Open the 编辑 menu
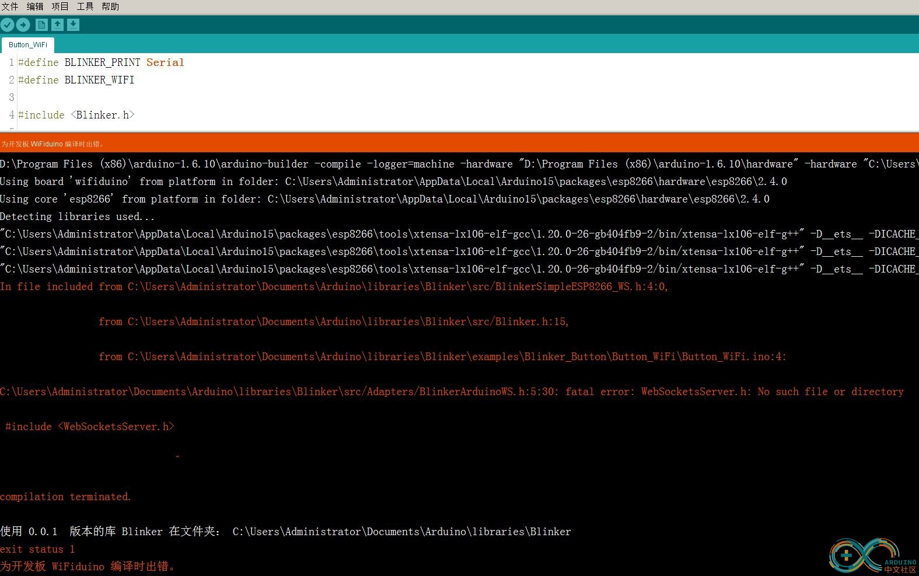Viewport: 919px width, 576px height. [x=35, y=6]
